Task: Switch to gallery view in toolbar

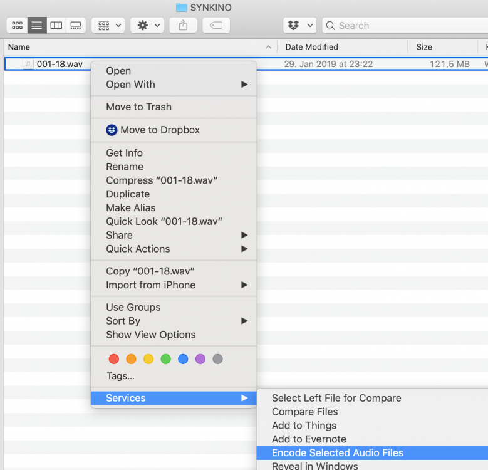Action: [x=76, y=26]
